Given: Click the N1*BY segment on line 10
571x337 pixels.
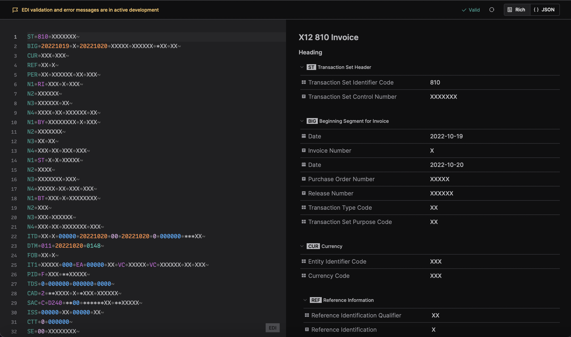Looking at the screenshot, I should click(x=64, y=122).
